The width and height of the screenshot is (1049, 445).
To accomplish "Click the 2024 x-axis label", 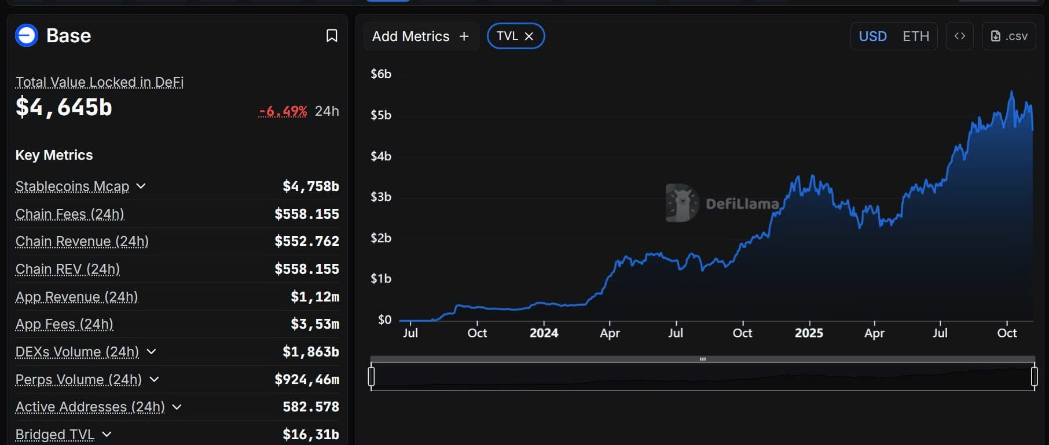I will pos(544,333).
